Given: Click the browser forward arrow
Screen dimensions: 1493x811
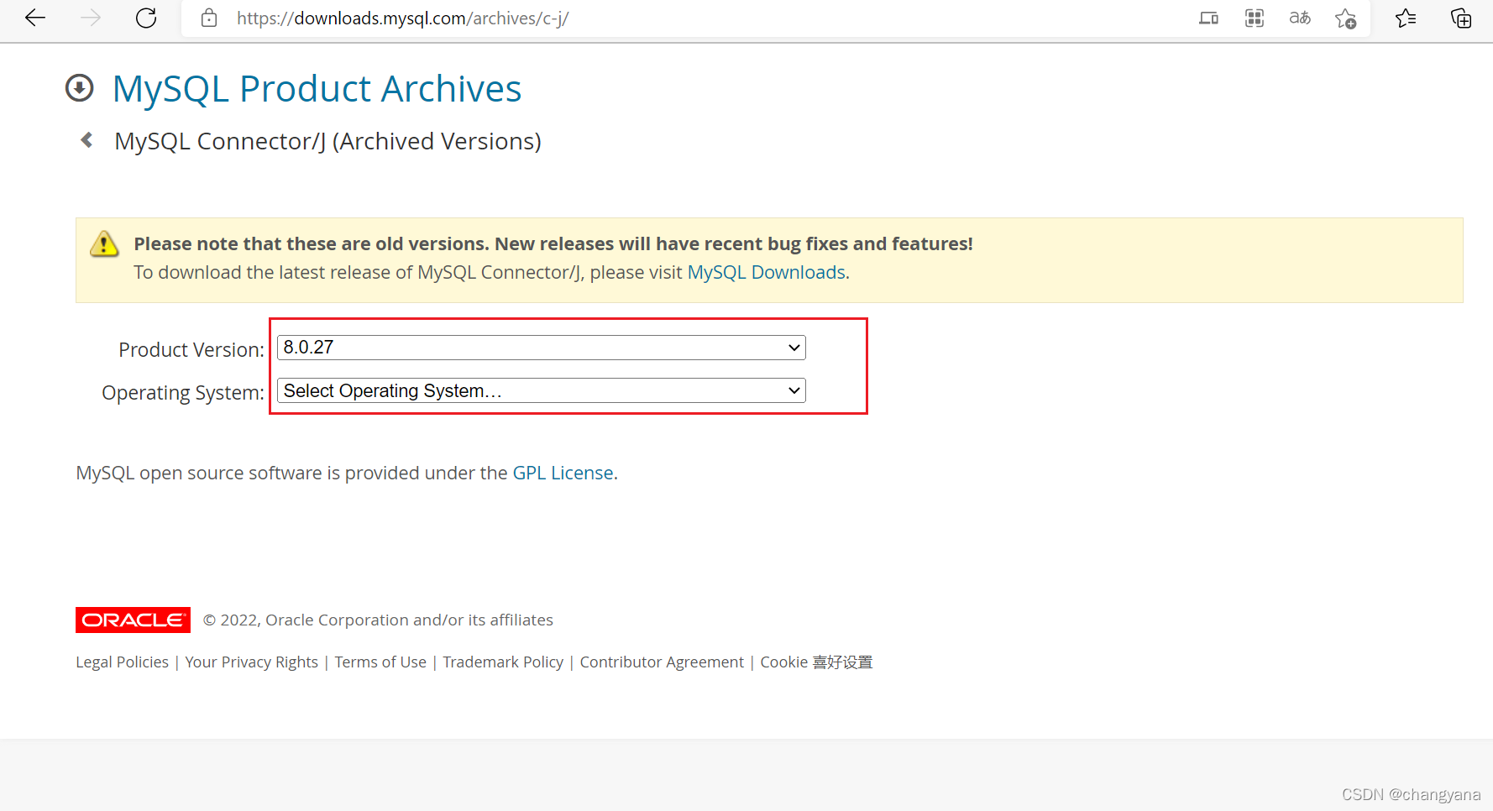Looking at the screenshot, I should 91,18.
